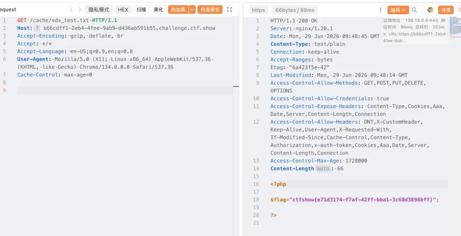Expand the 编码 encoding dropdown
Screen dimensions: 461x236
tap(398, 10)
